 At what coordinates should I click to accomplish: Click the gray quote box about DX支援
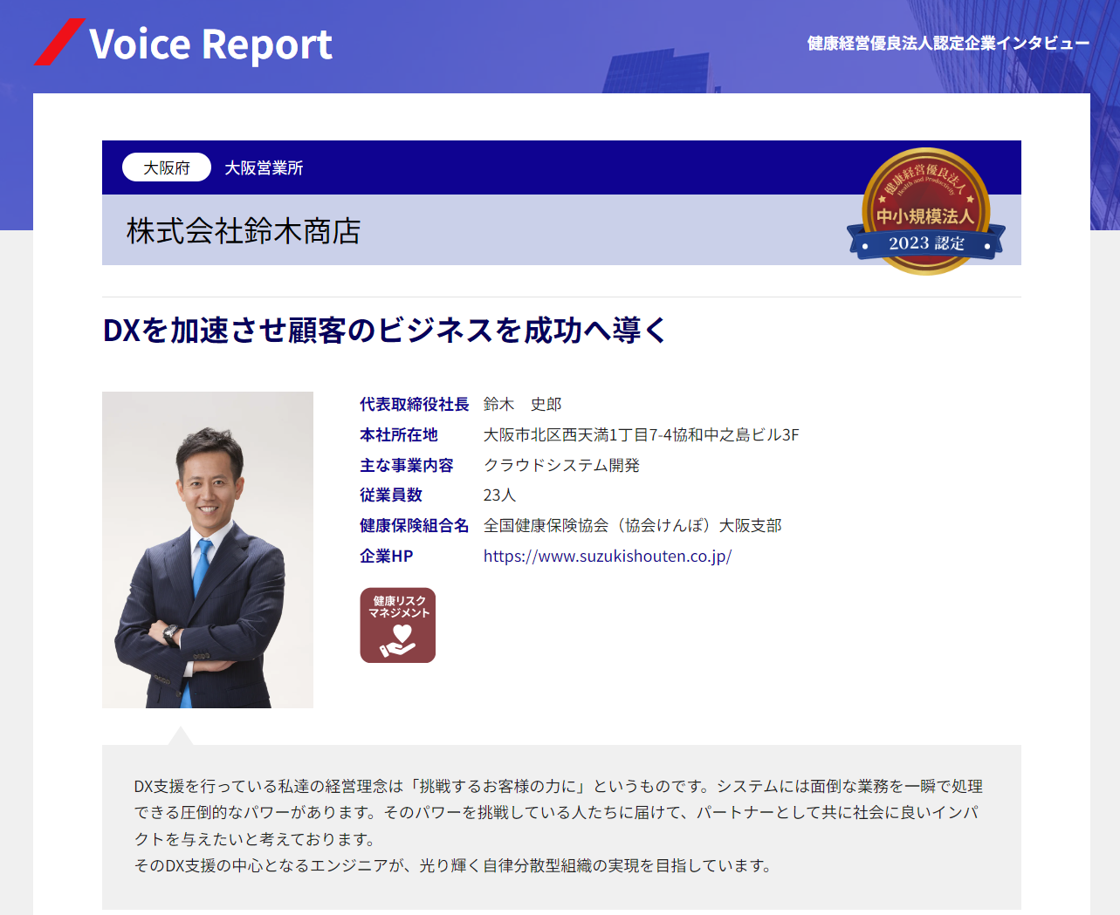561,827
